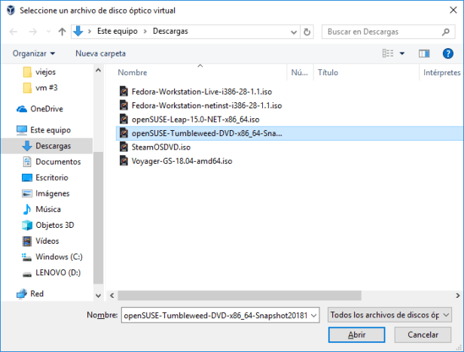Image resolution: width=464 pixels, height=352 pixels.
Task: Click the Voyager-GS-18.04-amd64.iso file icon
Action: [125, 161]
